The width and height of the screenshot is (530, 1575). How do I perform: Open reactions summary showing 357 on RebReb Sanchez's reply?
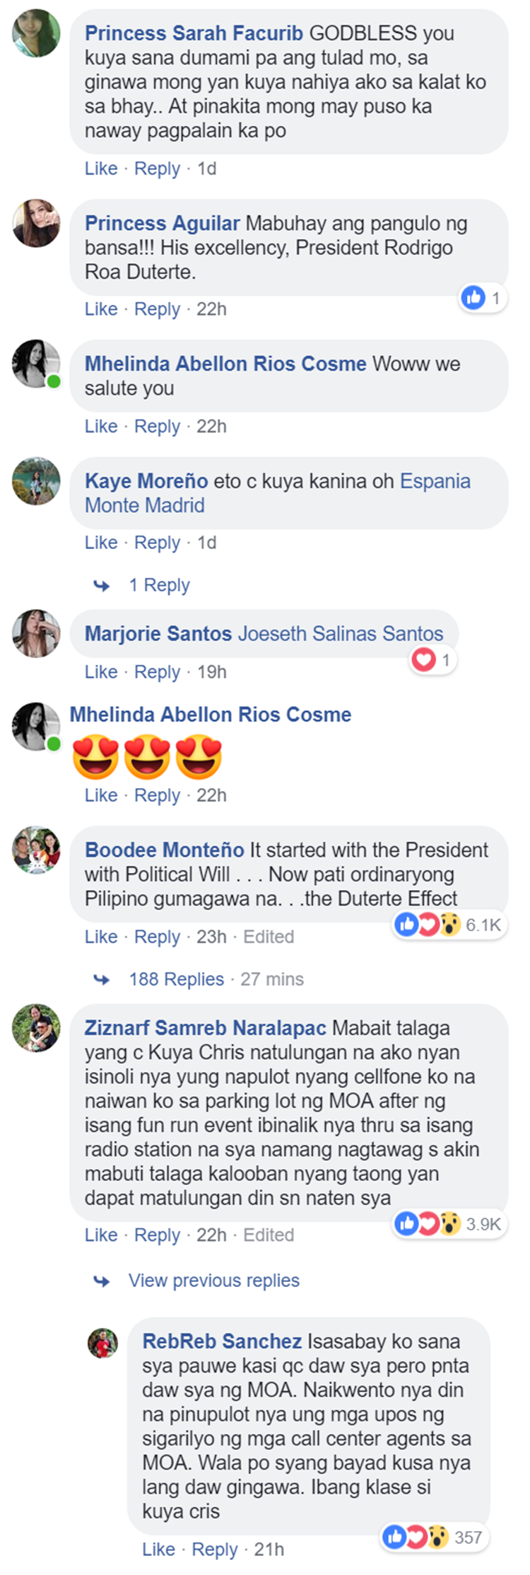click(x=435, y=1537)
